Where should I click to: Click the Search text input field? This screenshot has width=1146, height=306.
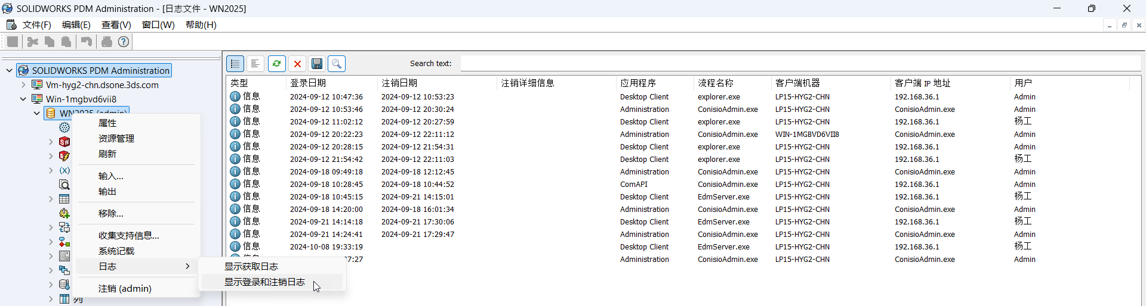[800, 64]
